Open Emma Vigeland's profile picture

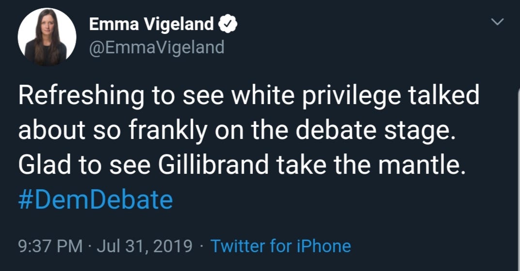[x=47, y=37]
